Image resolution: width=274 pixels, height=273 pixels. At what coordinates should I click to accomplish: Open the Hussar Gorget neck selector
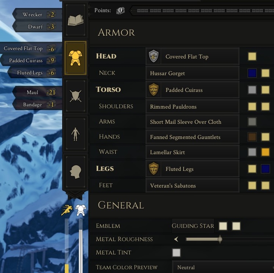point(193,73)
